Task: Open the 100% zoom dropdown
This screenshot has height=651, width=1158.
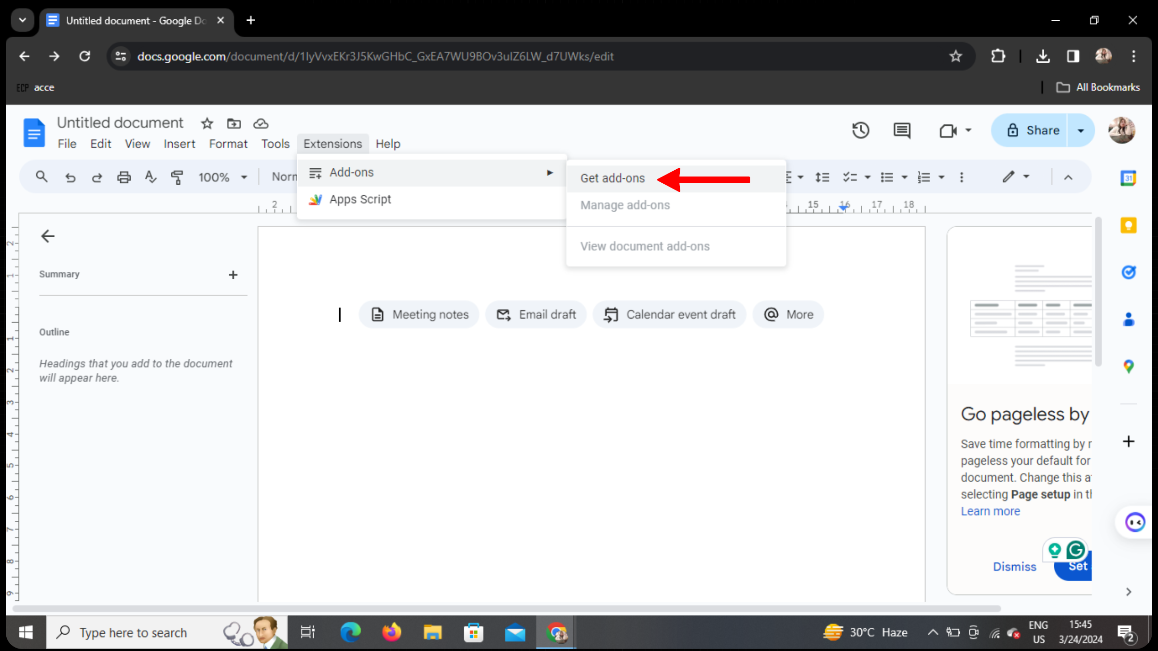Action: pos(222,177)
